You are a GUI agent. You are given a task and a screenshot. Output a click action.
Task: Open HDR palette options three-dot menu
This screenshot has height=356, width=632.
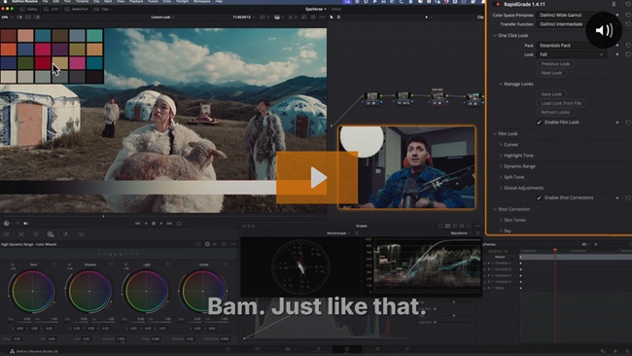tap(233, 244)
